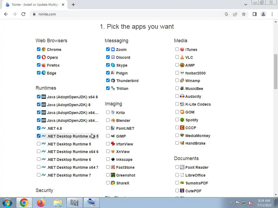278x208 pixels.
Task: Check the Krita checkbox
Action: tap(108, 112)
